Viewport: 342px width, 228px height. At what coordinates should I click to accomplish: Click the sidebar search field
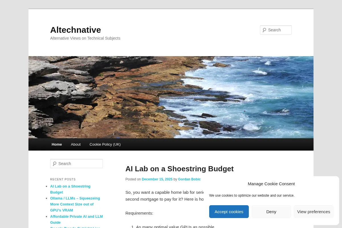76,164
